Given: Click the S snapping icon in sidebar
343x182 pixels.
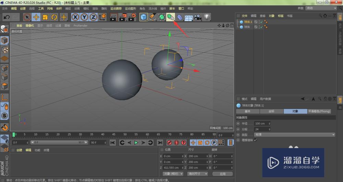Looking at the screenshot, I should click(x=4, y=116).
